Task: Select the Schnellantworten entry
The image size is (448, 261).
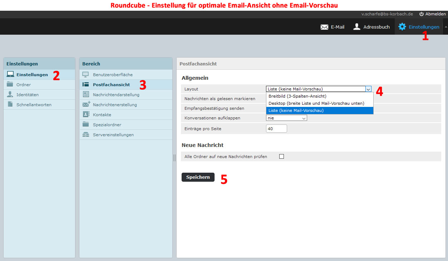Action: pos(39,104)
